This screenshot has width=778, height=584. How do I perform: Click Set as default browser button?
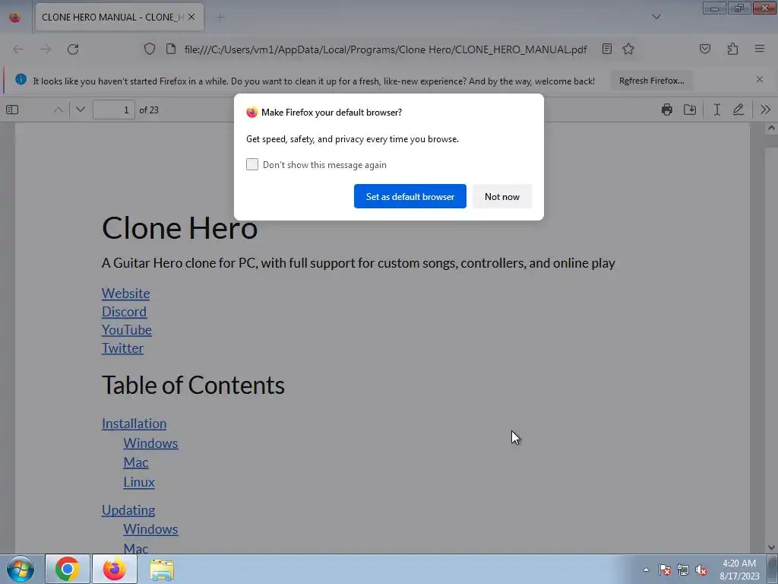[410, 196]
